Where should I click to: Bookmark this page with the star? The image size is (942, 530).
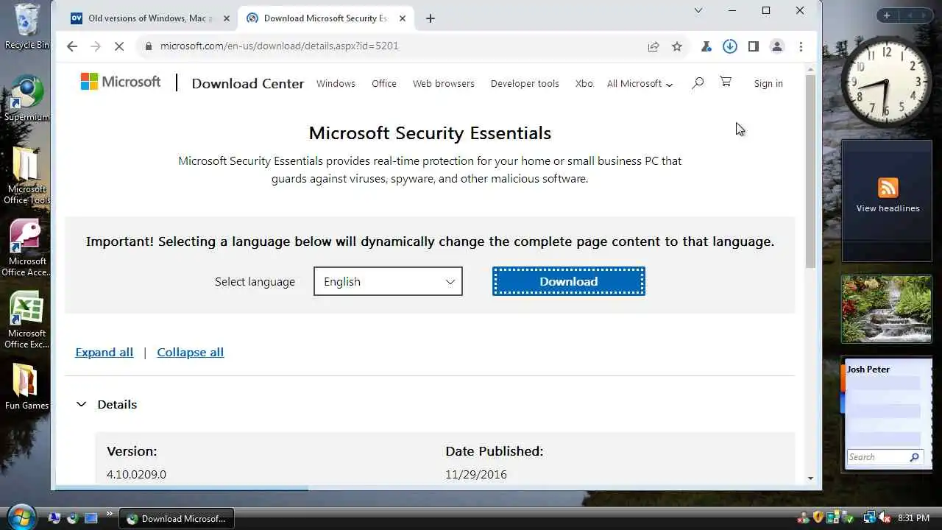677,46
